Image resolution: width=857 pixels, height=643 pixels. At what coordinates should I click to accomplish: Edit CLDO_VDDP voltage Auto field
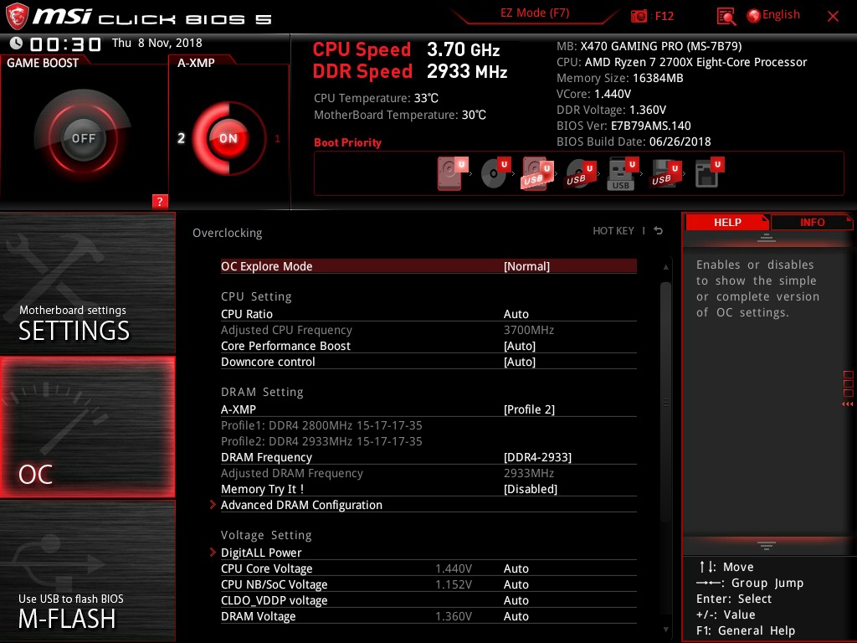(516, 600)
